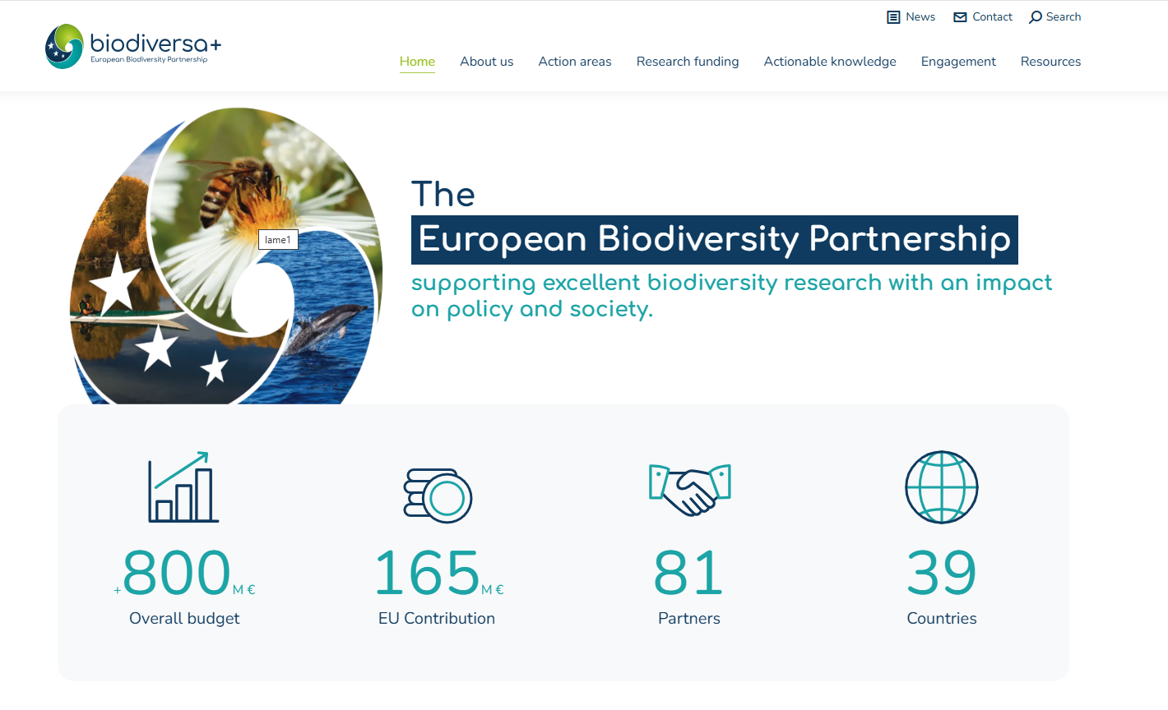Click the Biodiversa+ logo

133,46
